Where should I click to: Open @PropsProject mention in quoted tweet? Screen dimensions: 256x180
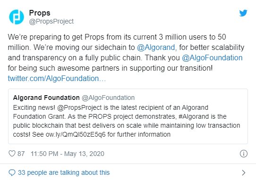pos(79,108)
